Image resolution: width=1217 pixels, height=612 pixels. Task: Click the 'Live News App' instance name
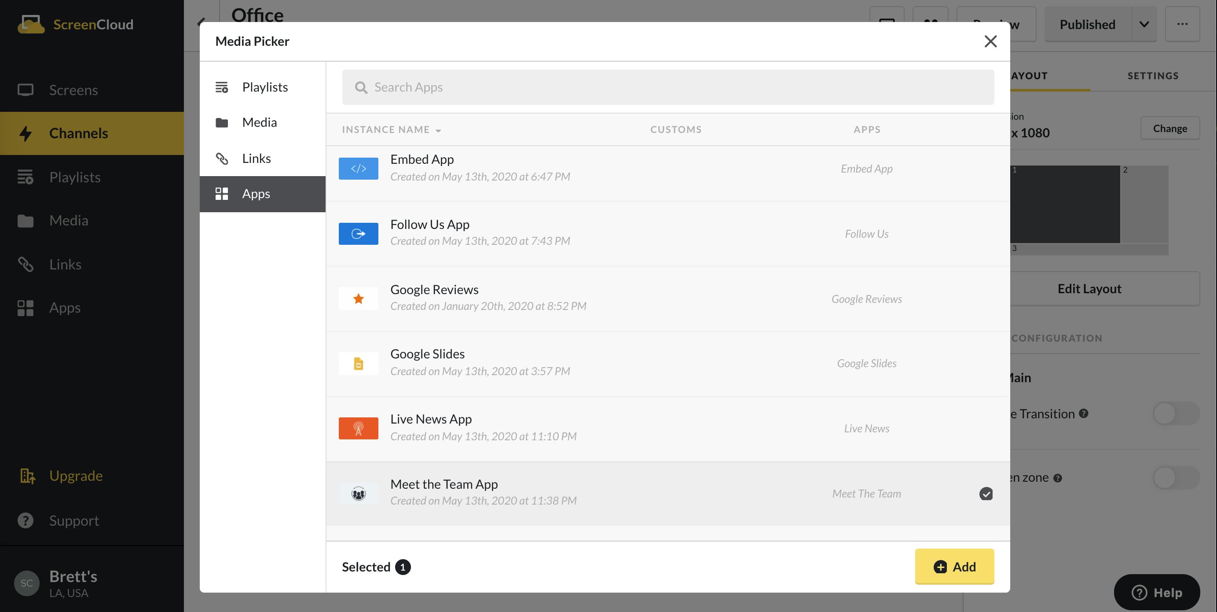tap(431, 419)
